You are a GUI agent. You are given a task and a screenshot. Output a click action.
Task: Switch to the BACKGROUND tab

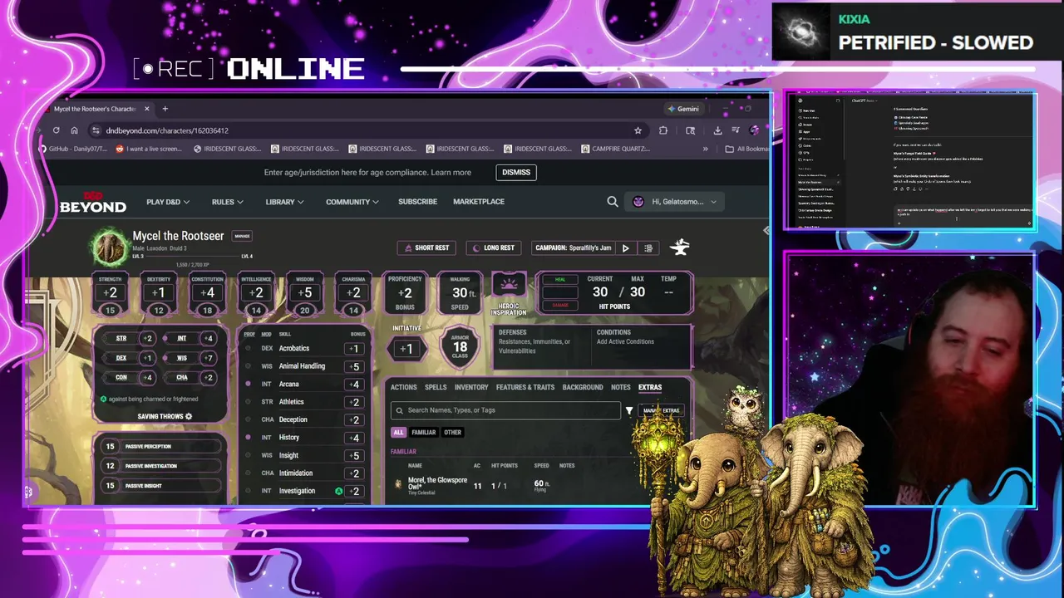[583, 387]
